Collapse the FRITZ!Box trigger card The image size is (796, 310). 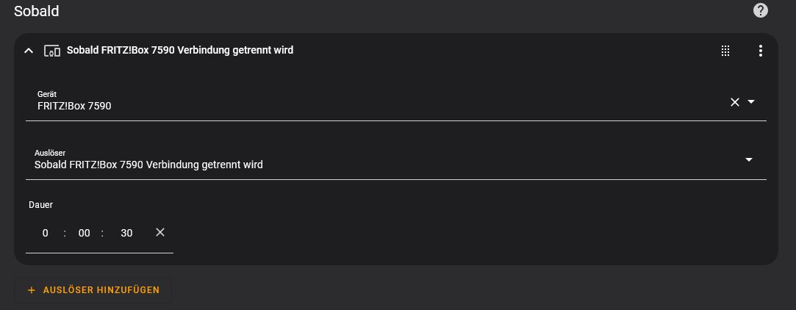pyautogui.click(x=29, y=51)
